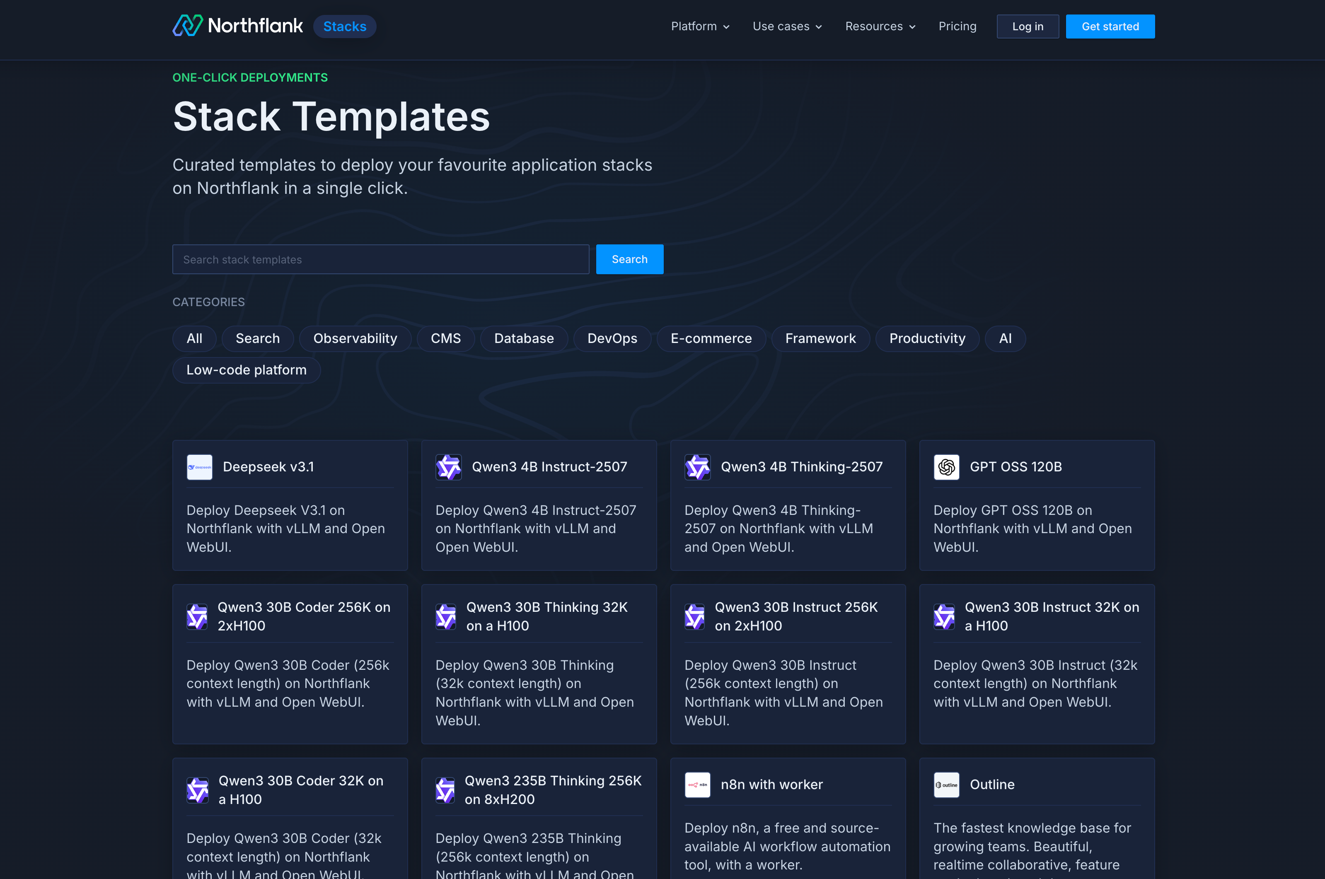Click the Log in button
This screenshot has height=879, width=1325.
coord(1027,27)
